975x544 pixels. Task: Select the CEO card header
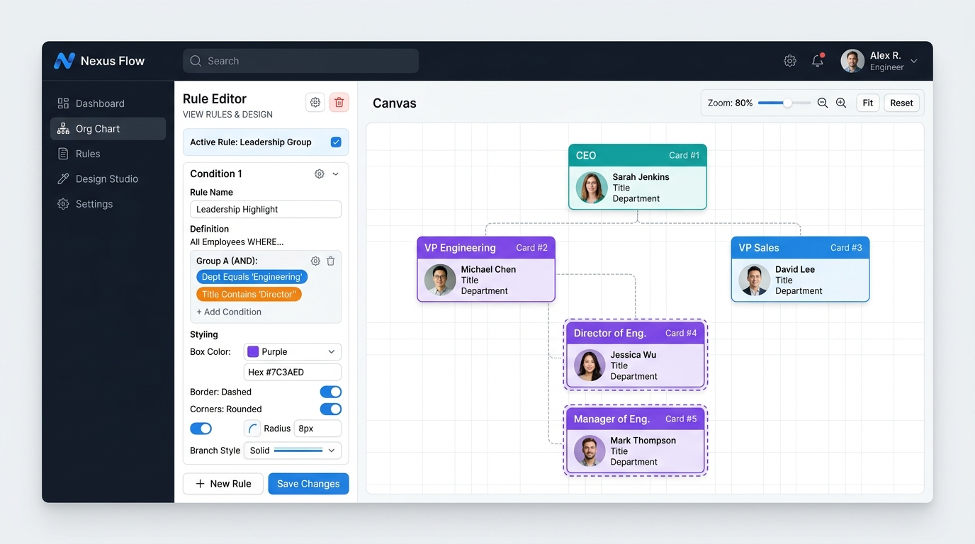click(x=638, y=155)
